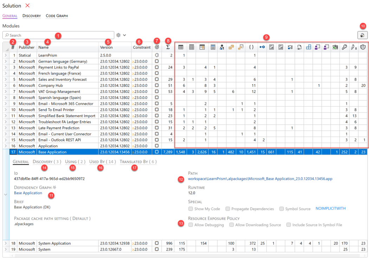This screenshot has height=259, width=369.
Task: Click the module icon in LearnPrism row
Action: click(x=157, y=55)
